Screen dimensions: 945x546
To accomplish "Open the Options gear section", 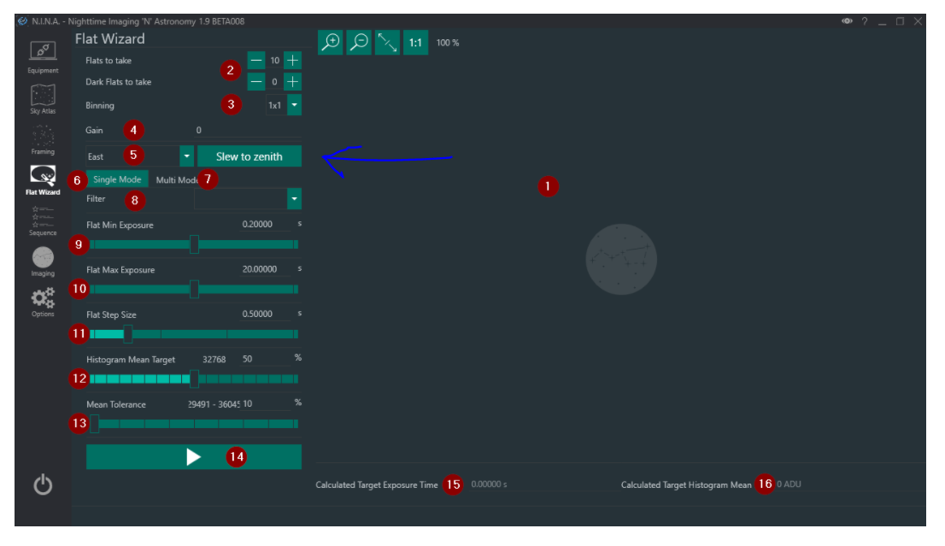I will click(43, 302).
